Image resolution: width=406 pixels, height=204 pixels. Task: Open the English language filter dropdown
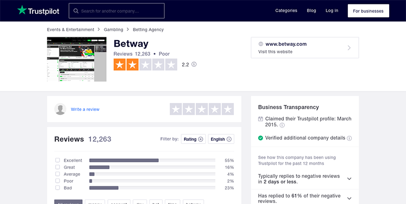coord(221,139)
